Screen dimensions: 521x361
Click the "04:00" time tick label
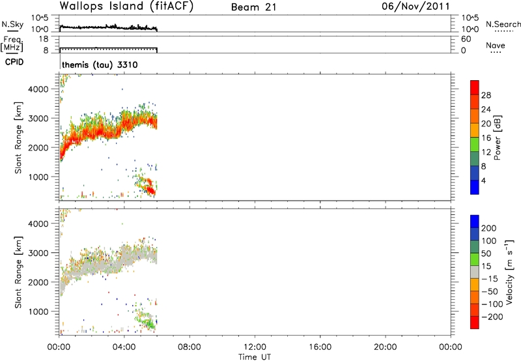[x=124, y=347]
